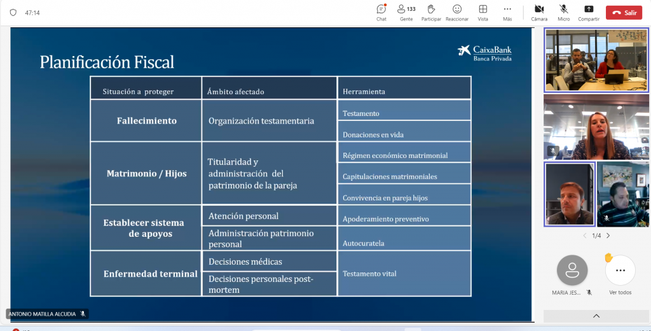Click the Herramienta column header
The image size is (651, 331).
tap(404, 88)
